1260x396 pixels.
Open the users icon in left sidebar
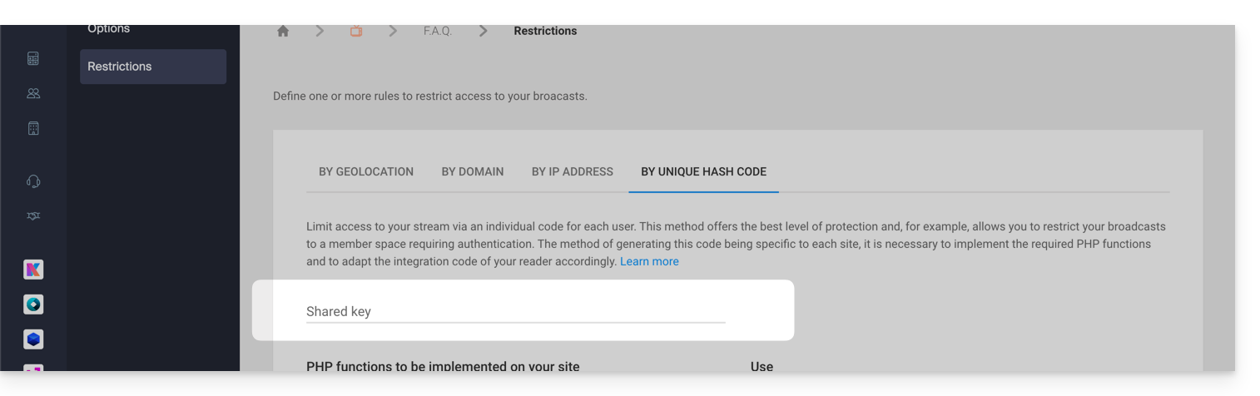pos(33,94)
